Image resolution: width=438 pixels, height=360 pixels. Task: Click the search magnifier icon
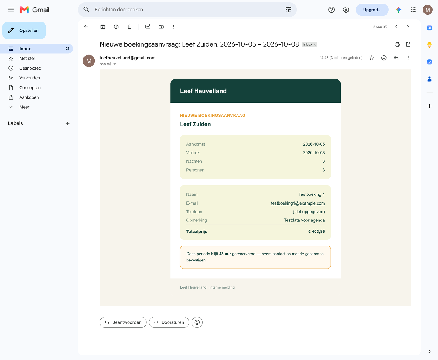tap(86, 10)
